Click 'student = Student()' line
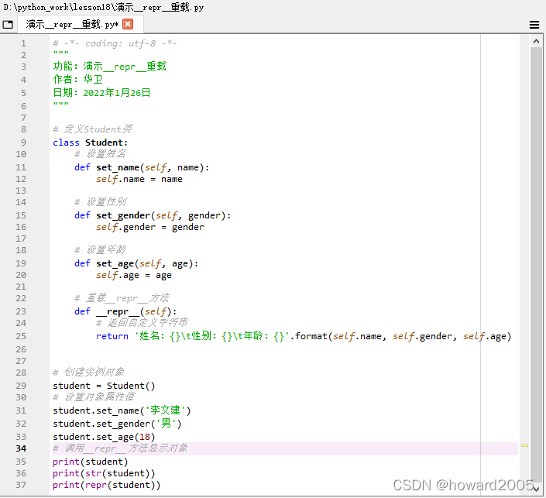 [104, 386]
